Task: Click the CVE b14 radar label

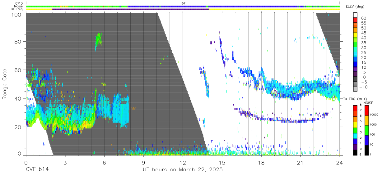Action: tap(37, 170)
